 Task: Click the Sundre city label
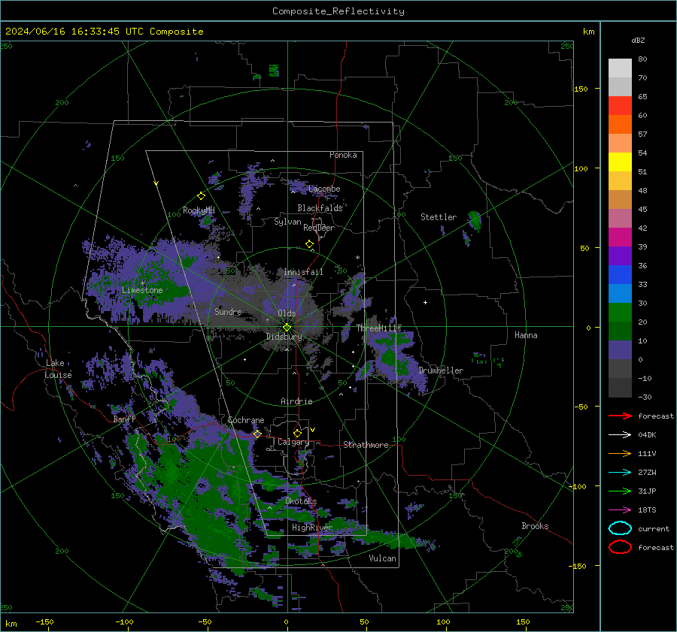(x=228, y=311)
